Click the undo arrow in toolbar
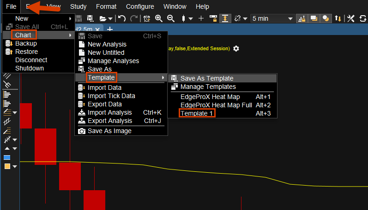This screenshot has height=210, width=368. 122,18
